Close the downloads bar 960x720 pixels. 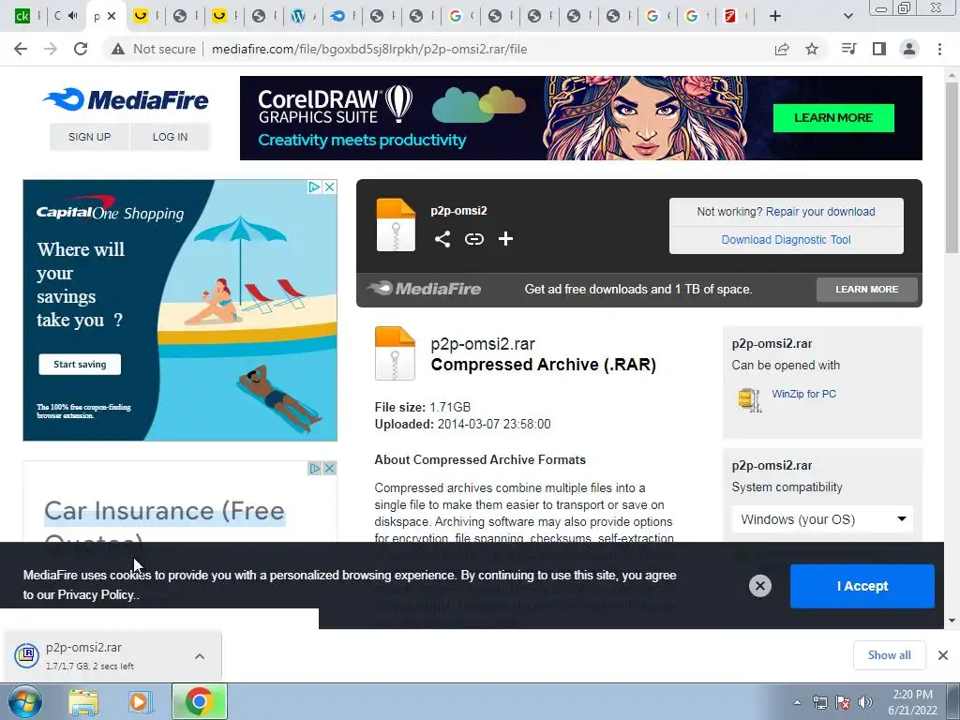pyautogui.click(x=943, y=655)
